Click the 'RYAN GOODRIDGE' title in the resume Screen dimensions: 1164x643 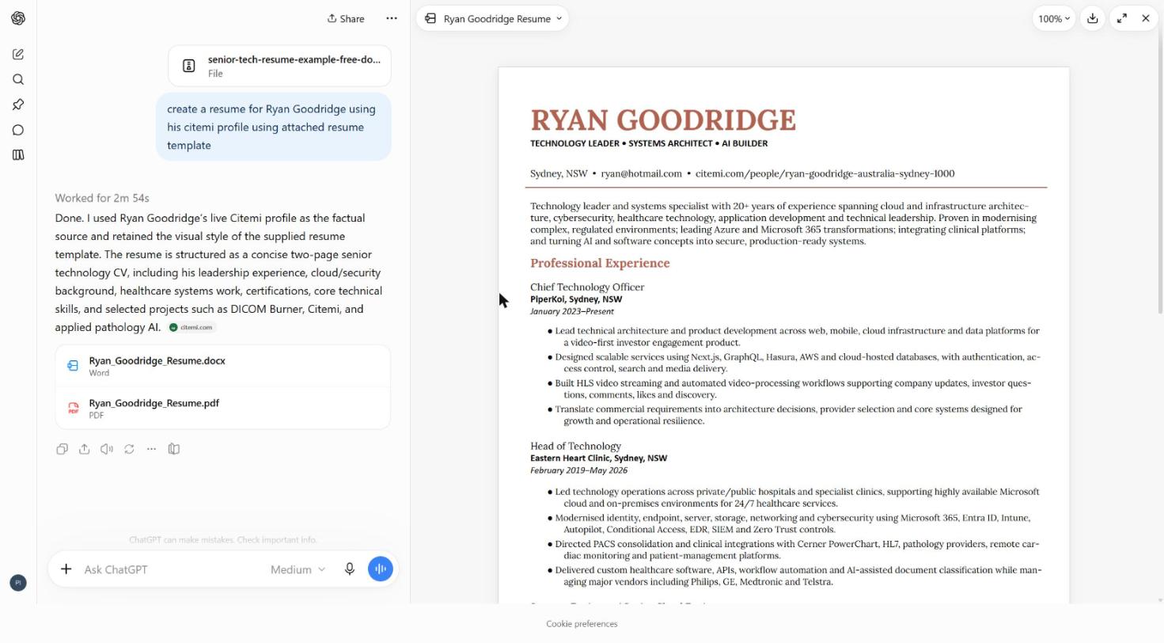coord(663,120)
